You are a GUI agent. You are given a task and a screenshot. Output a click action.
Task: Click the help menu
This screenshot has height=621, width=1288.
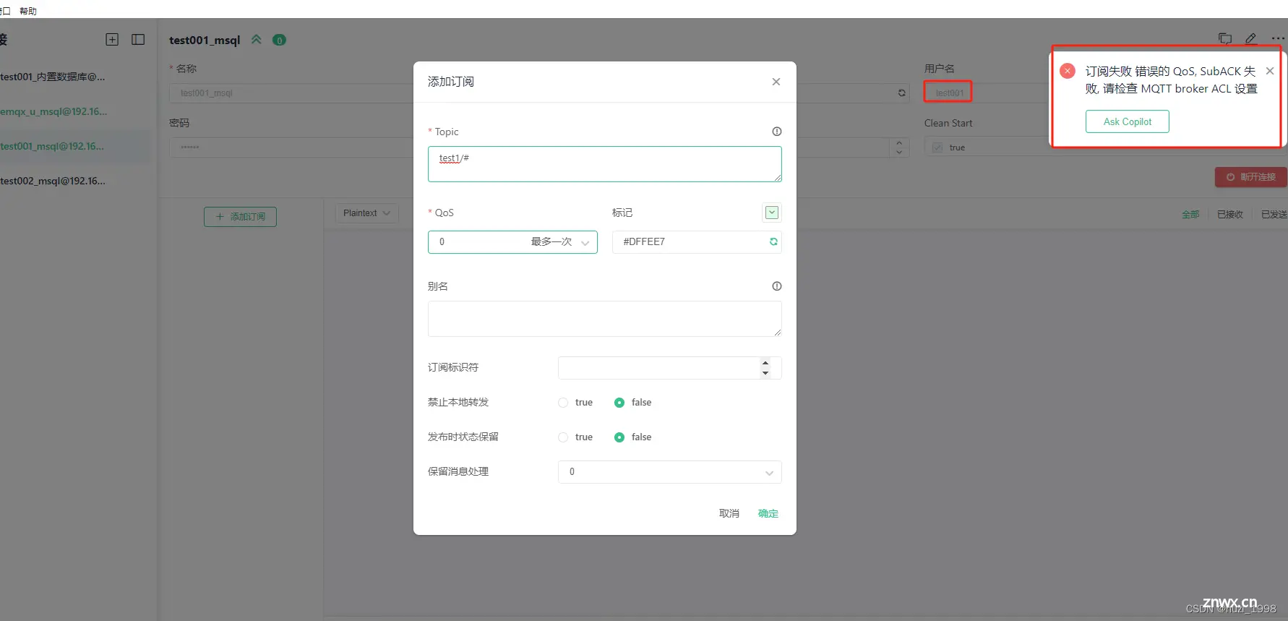(x=28, y=11)
